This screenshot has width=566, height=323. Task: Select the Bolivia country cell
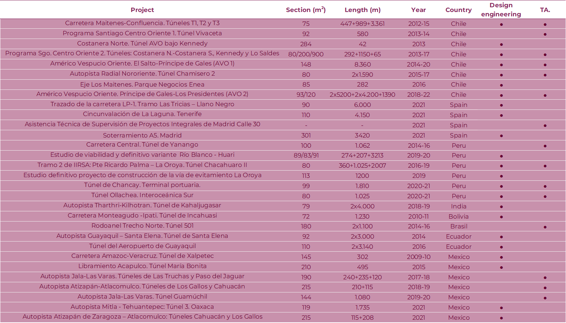458,216
